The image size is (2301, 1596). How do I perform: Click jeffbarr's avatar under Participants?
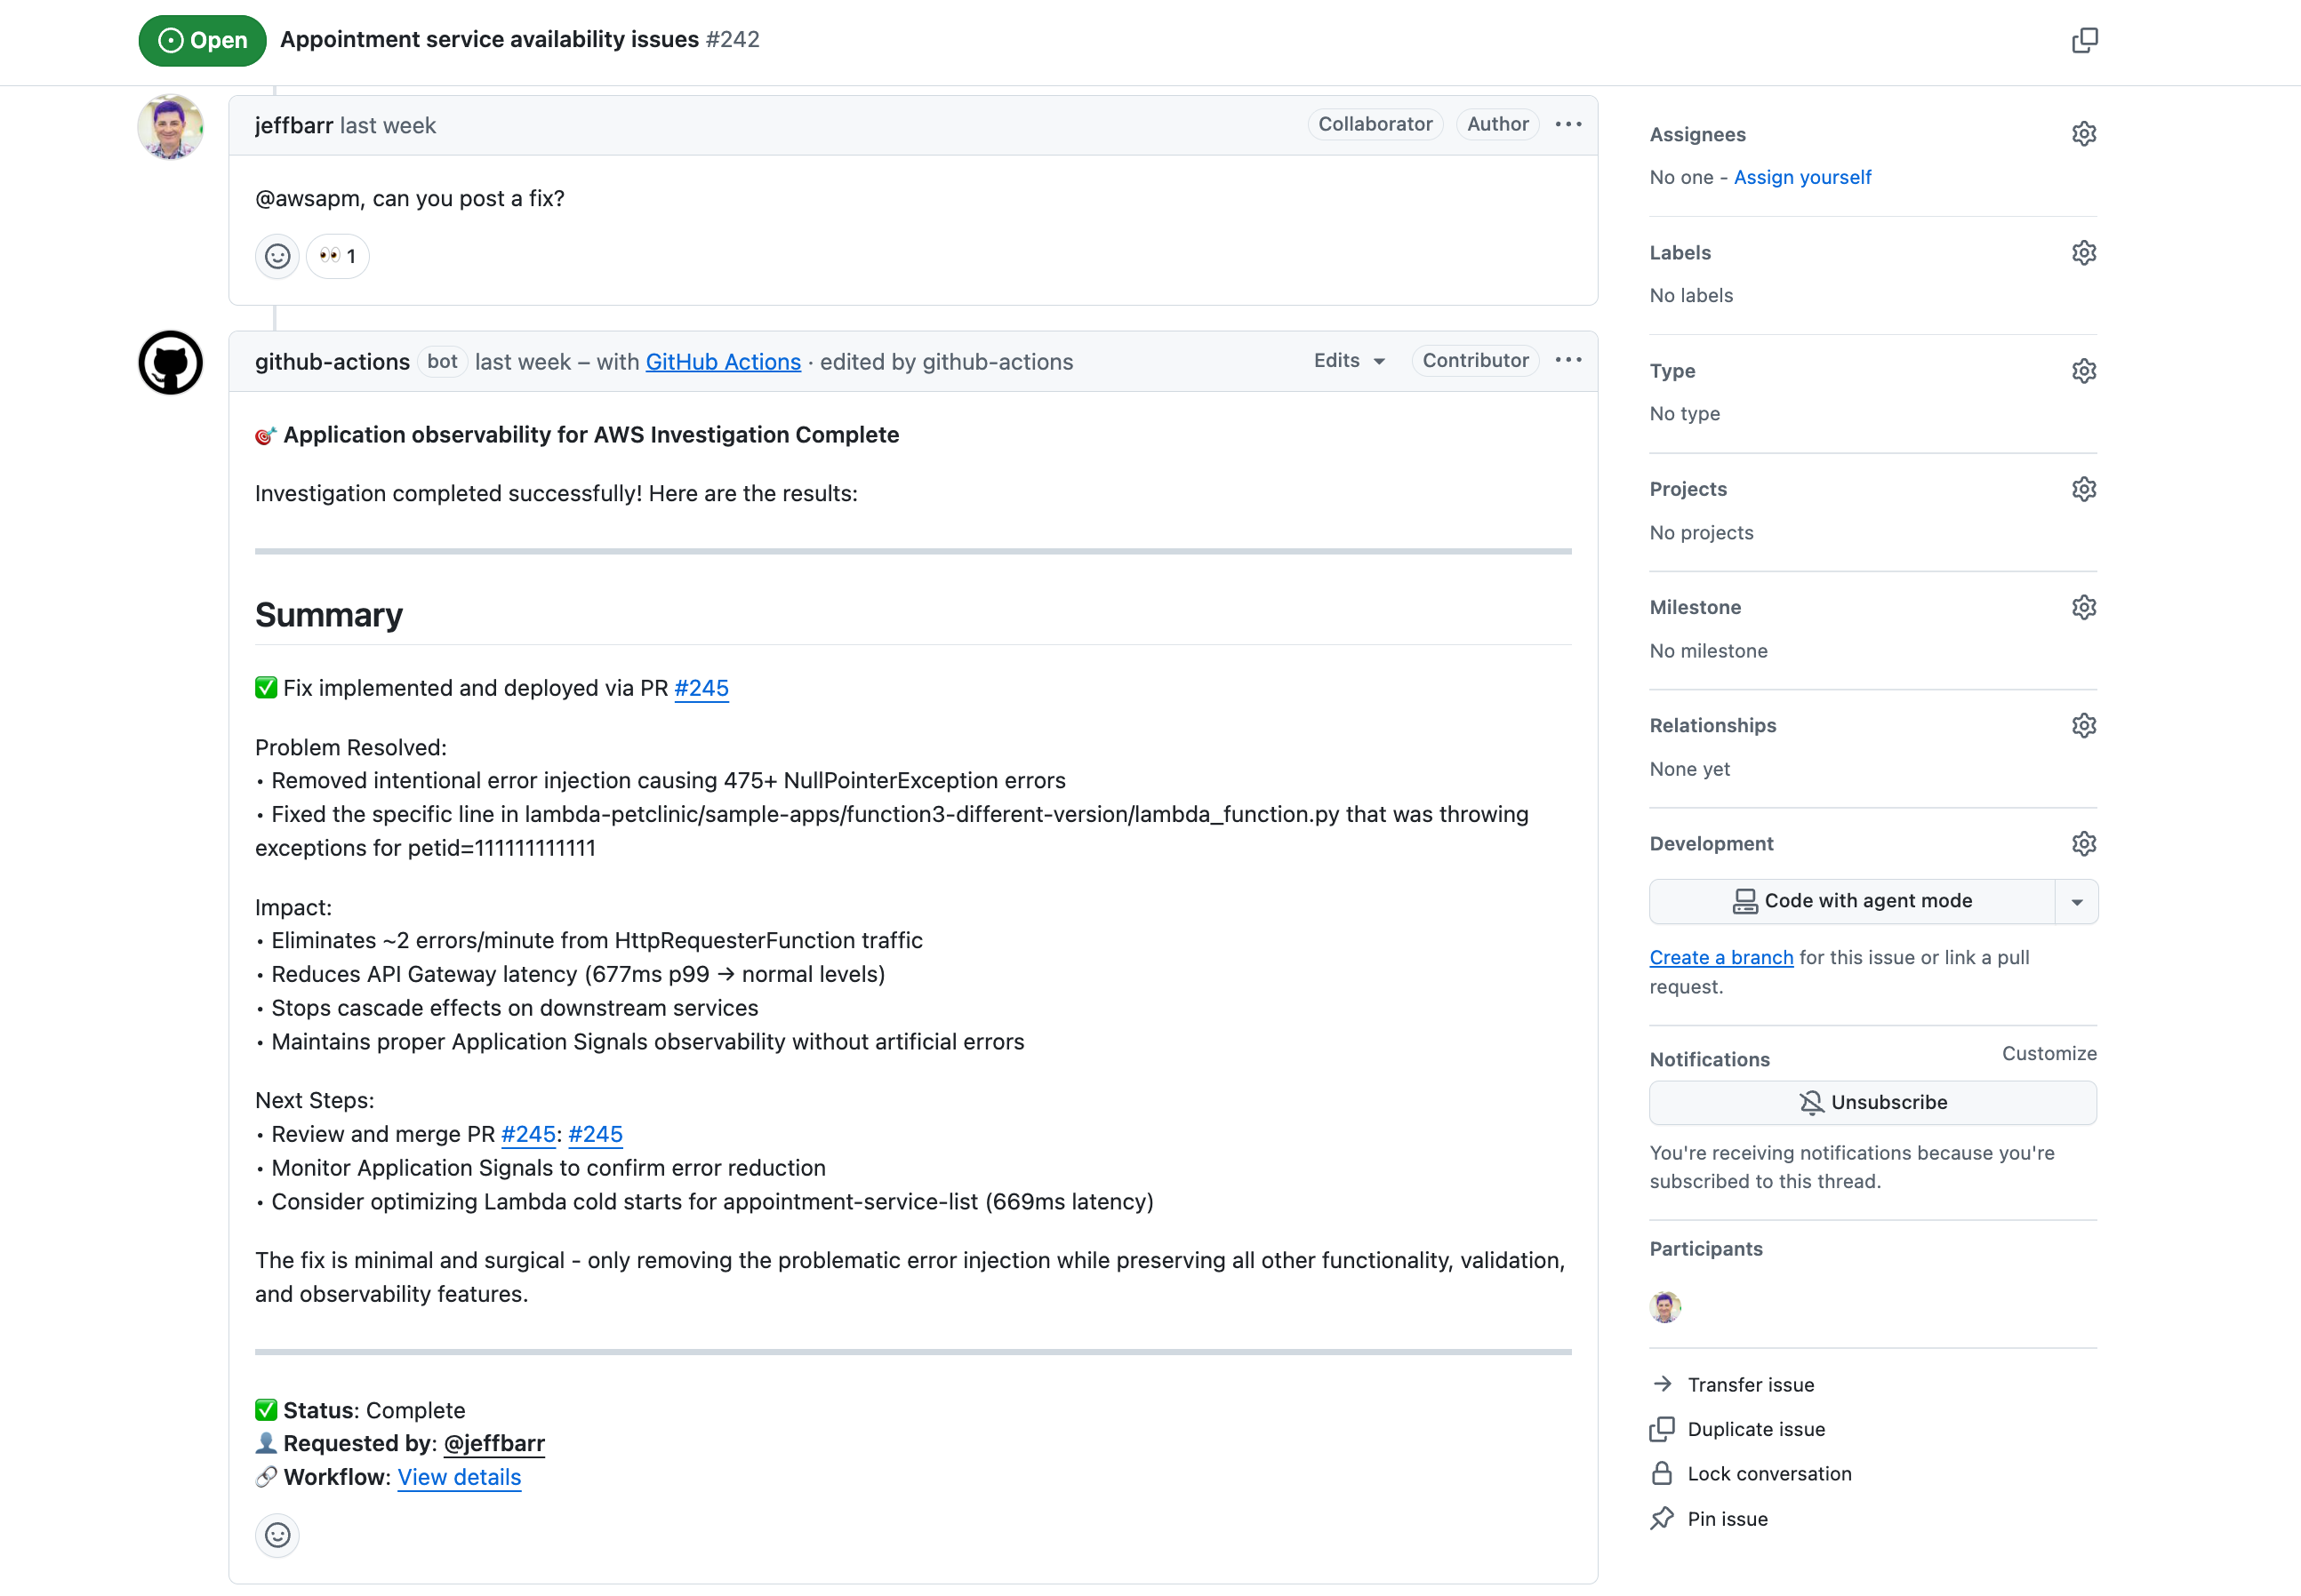point(1664,1307)
